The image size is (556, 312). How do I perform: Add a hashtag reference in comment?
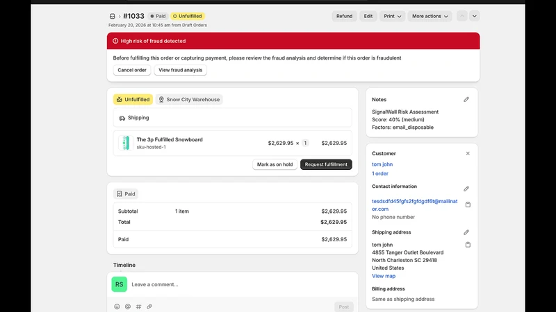click(x=138, y=306)
